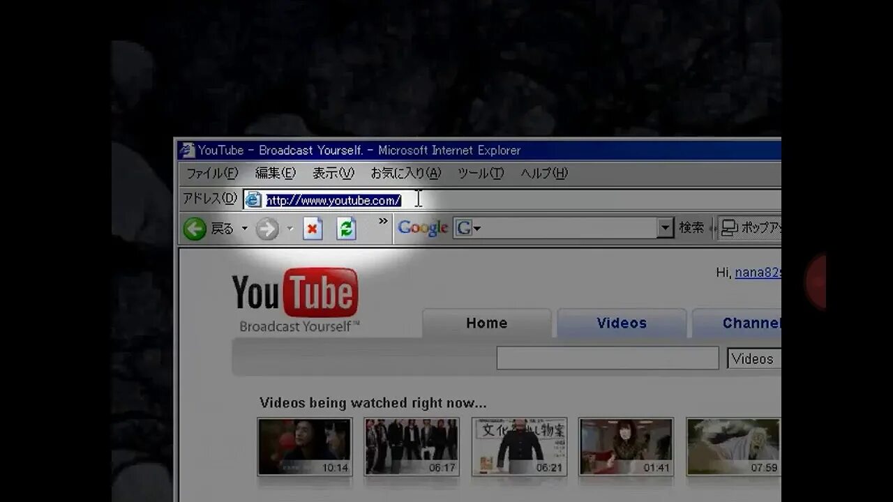Open the video thumbnail with 06:17 duration

pyautogui.click(x=412, y=447)
